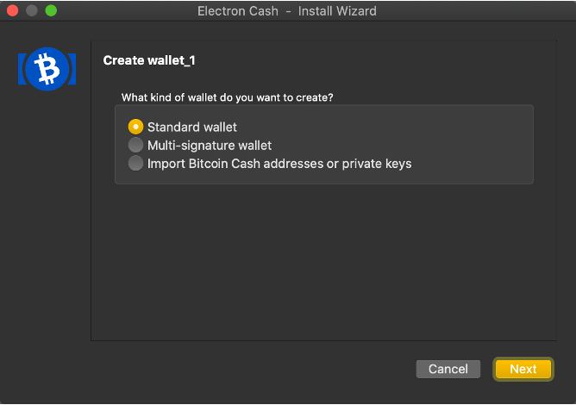Select the Standard wallet radio button
Image resolution: width=576 pixels, height=405 pixels.
coord(135,128)
